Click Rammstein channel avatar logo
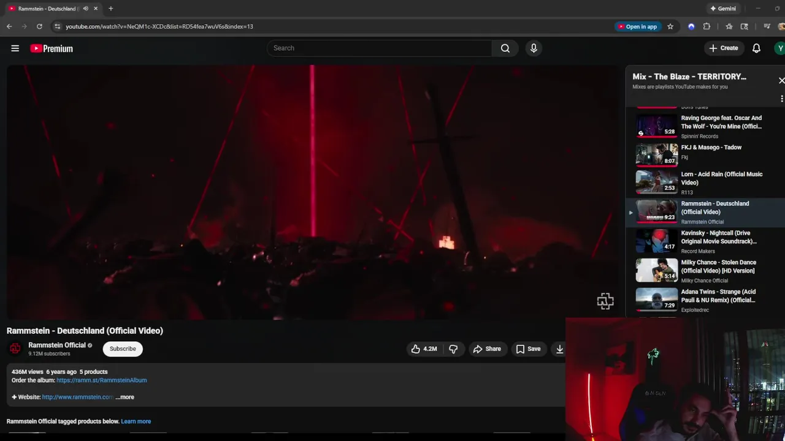Screen dimensions: 785x441 pyautogui.click(x=15, y=349)
